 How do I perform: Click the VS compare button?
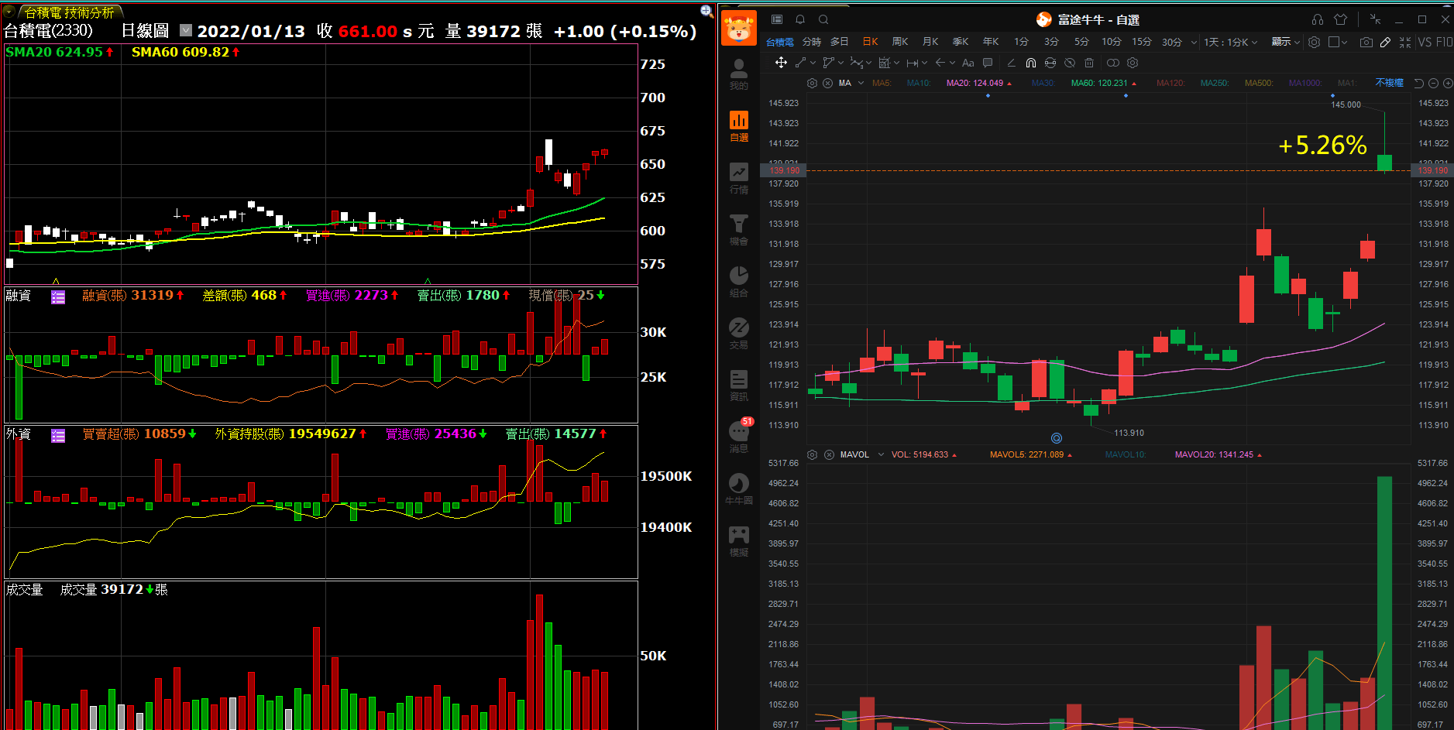pyautogui.click(x=1425, y=42)
